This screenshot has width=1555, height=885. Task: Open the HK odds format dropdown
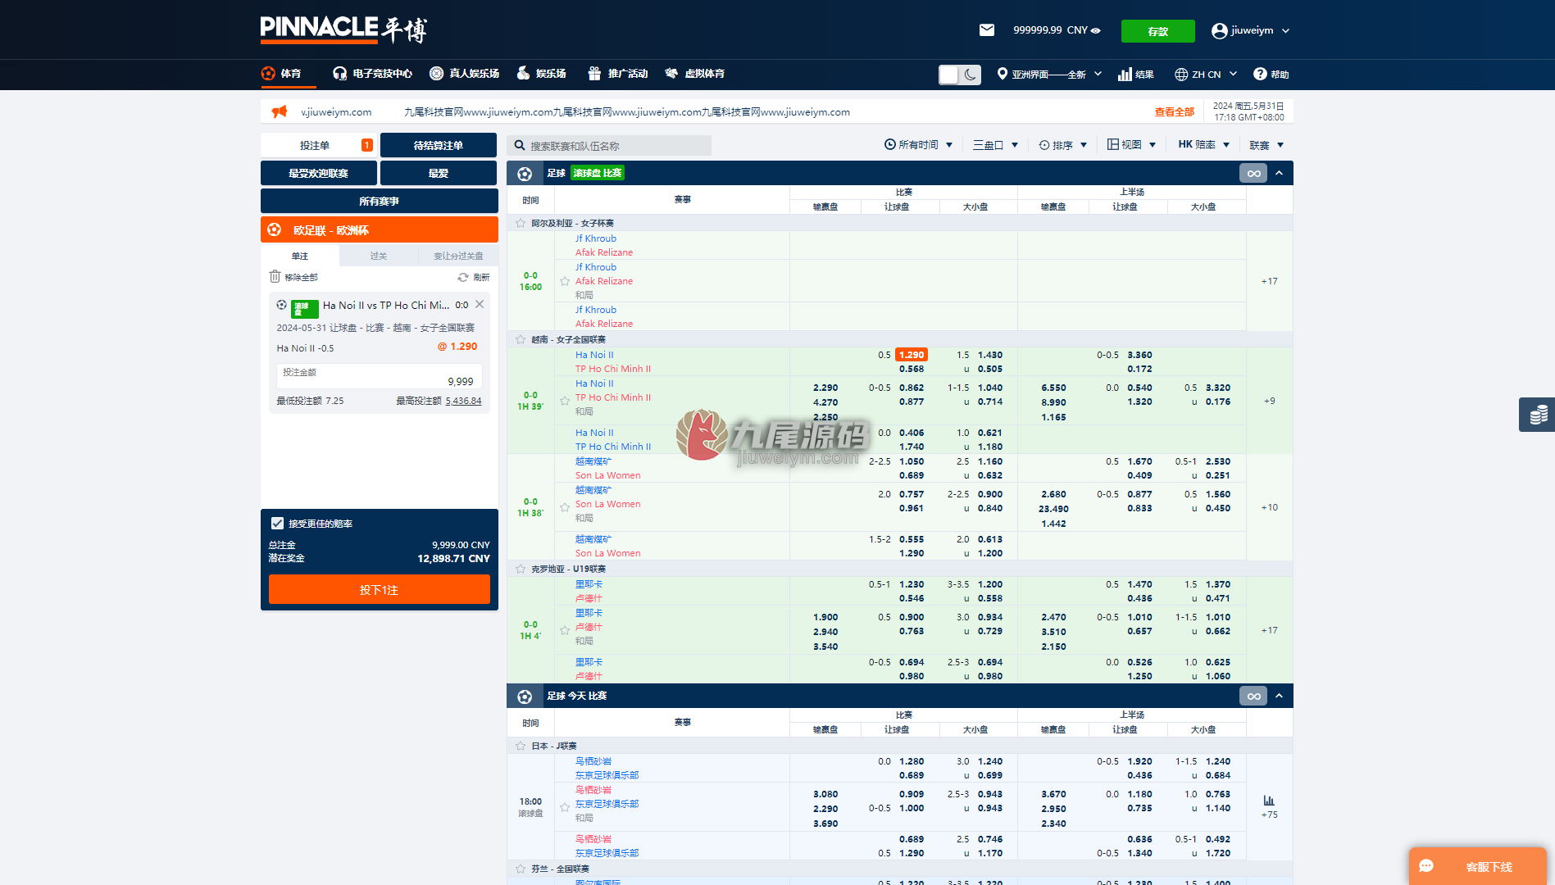pos(1204,145)
